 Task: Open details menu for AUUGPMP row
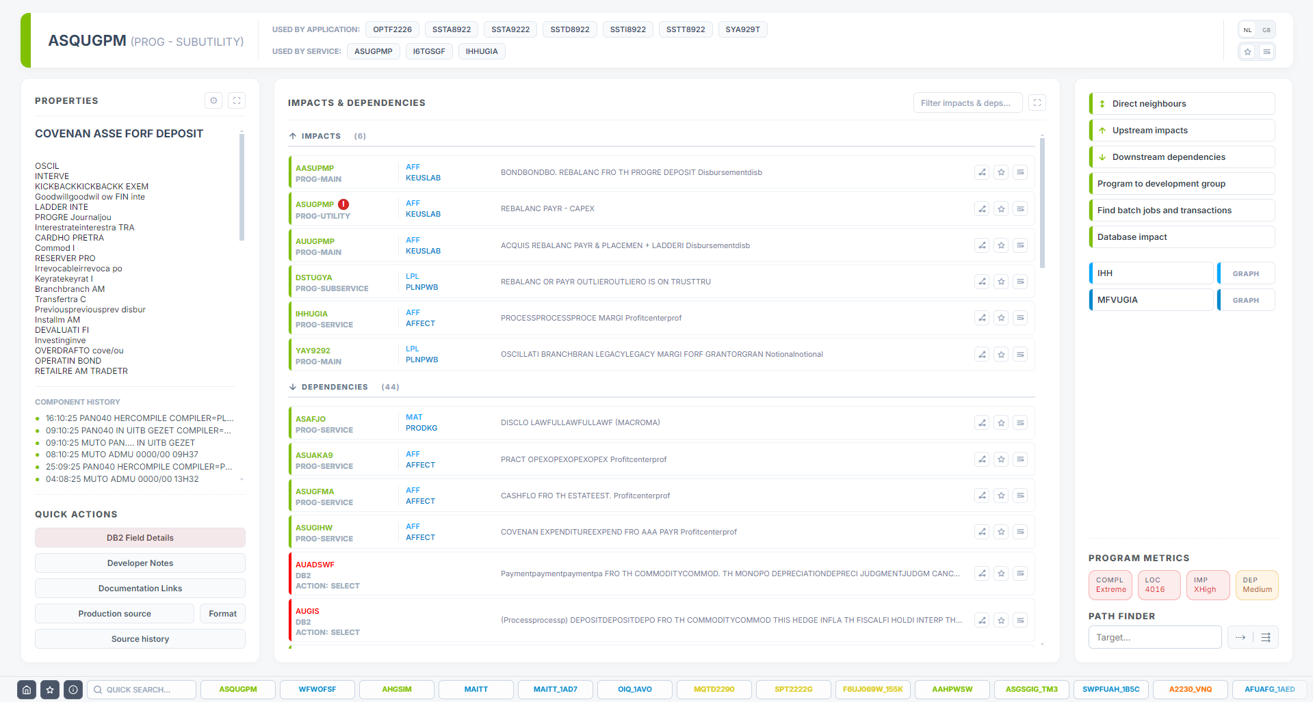[x=1020, y=245]
